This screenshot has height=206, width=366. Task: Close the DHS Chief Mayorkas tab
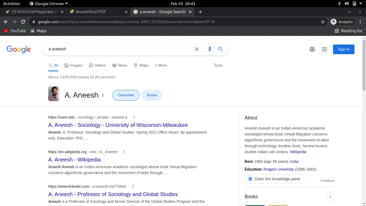pyautogui.click(x=62, y=12)
